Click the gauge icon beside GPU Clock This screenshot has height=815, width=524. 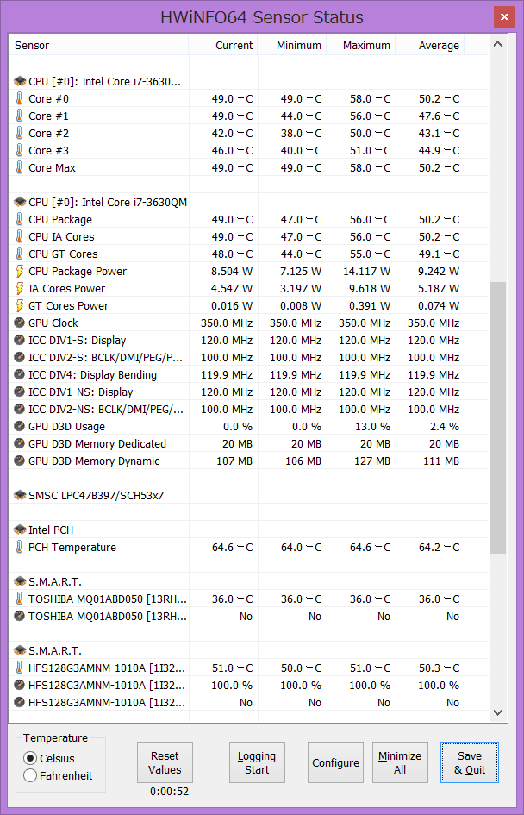point(19,323)
